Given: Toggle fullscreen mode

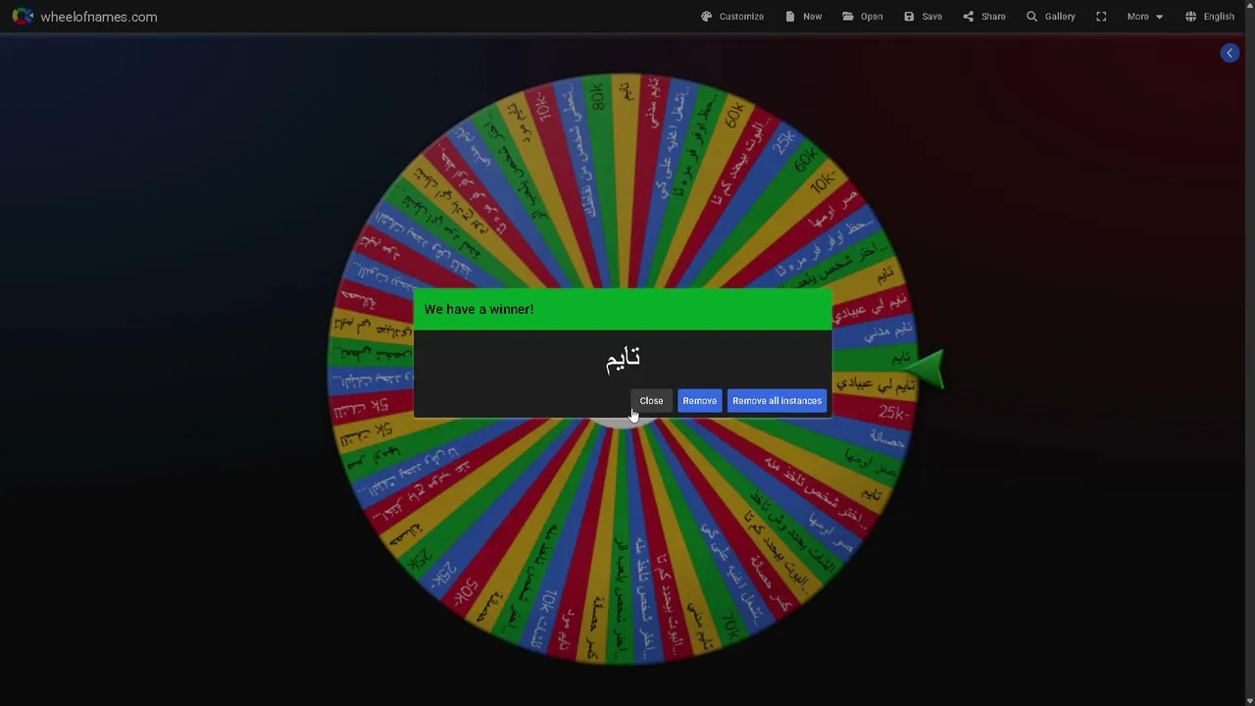Looking at the screenshot, I should [1101, 17].
